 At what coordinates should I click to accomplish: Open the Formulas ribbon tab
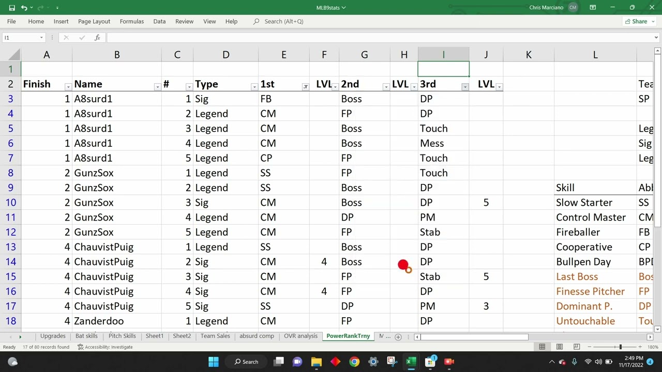[132, 22]
